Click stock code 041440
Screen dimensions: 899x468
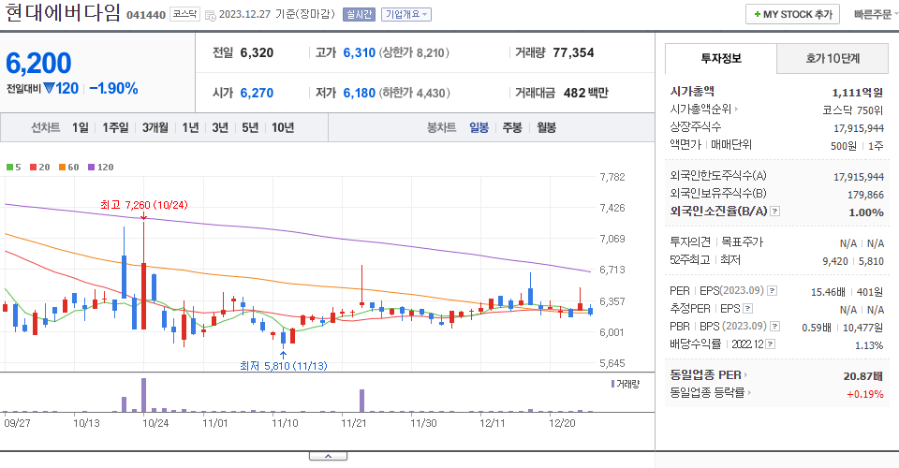point(146,16)
